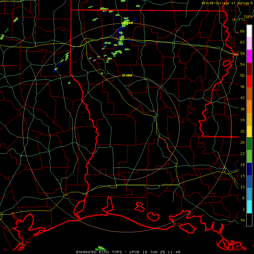Click the legend value 54

242,64
